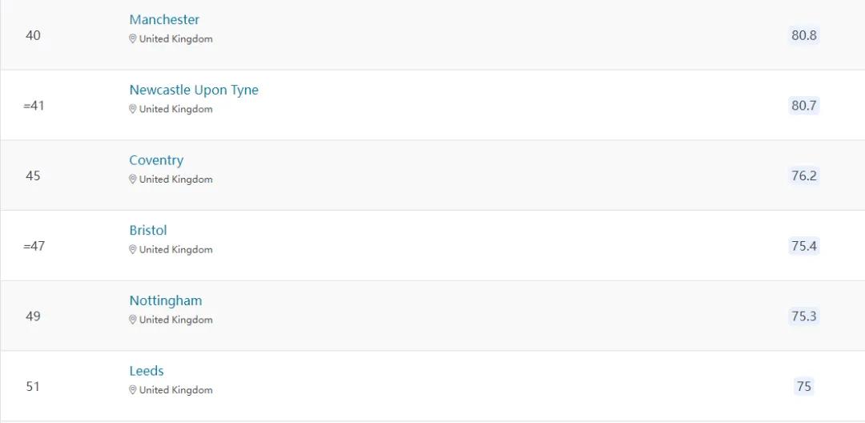865x423 pixels.
Task: Click the location pin icon under Manchester
Action: (132, 39)
